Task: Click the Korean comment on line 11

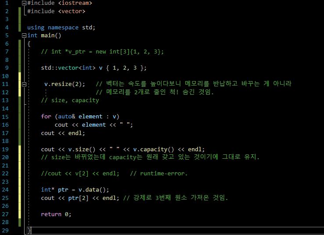Action: click(194, 84)
